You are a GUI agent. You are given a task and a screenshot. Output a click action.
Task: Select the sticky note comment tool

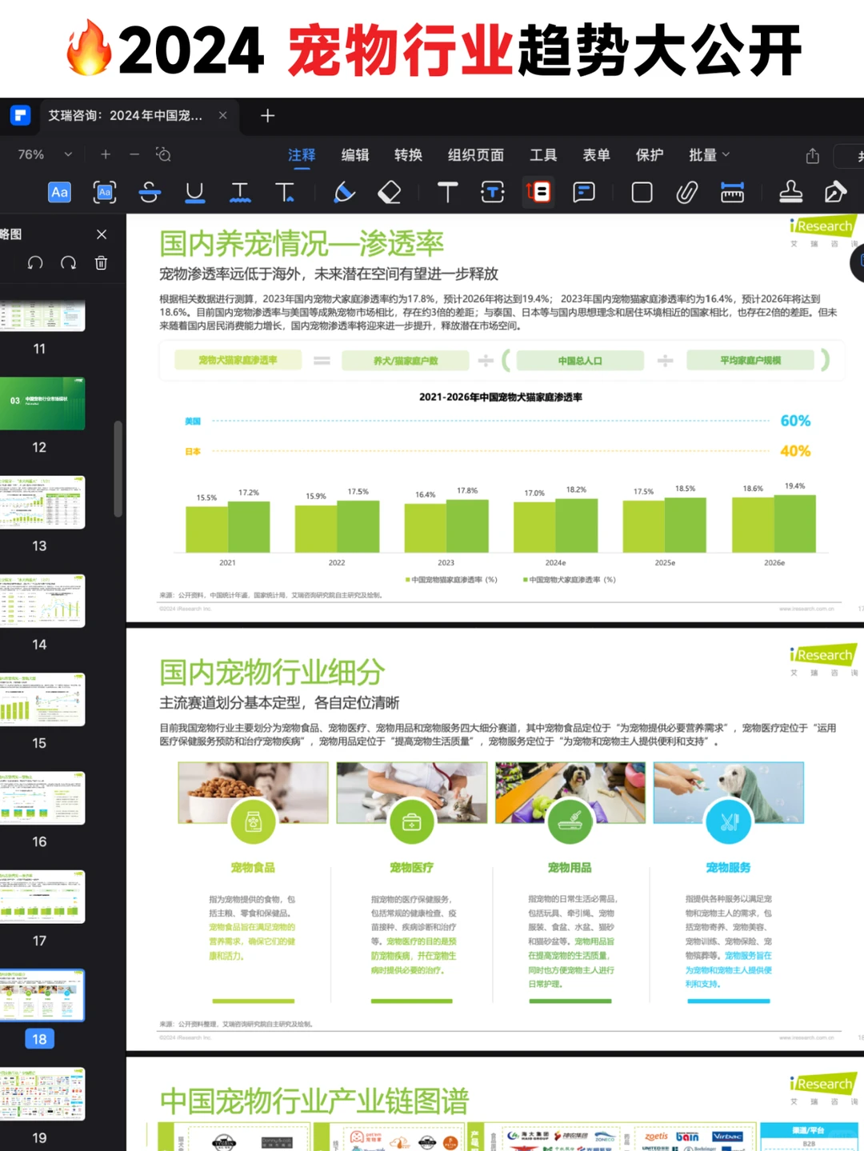click(584, 192)
